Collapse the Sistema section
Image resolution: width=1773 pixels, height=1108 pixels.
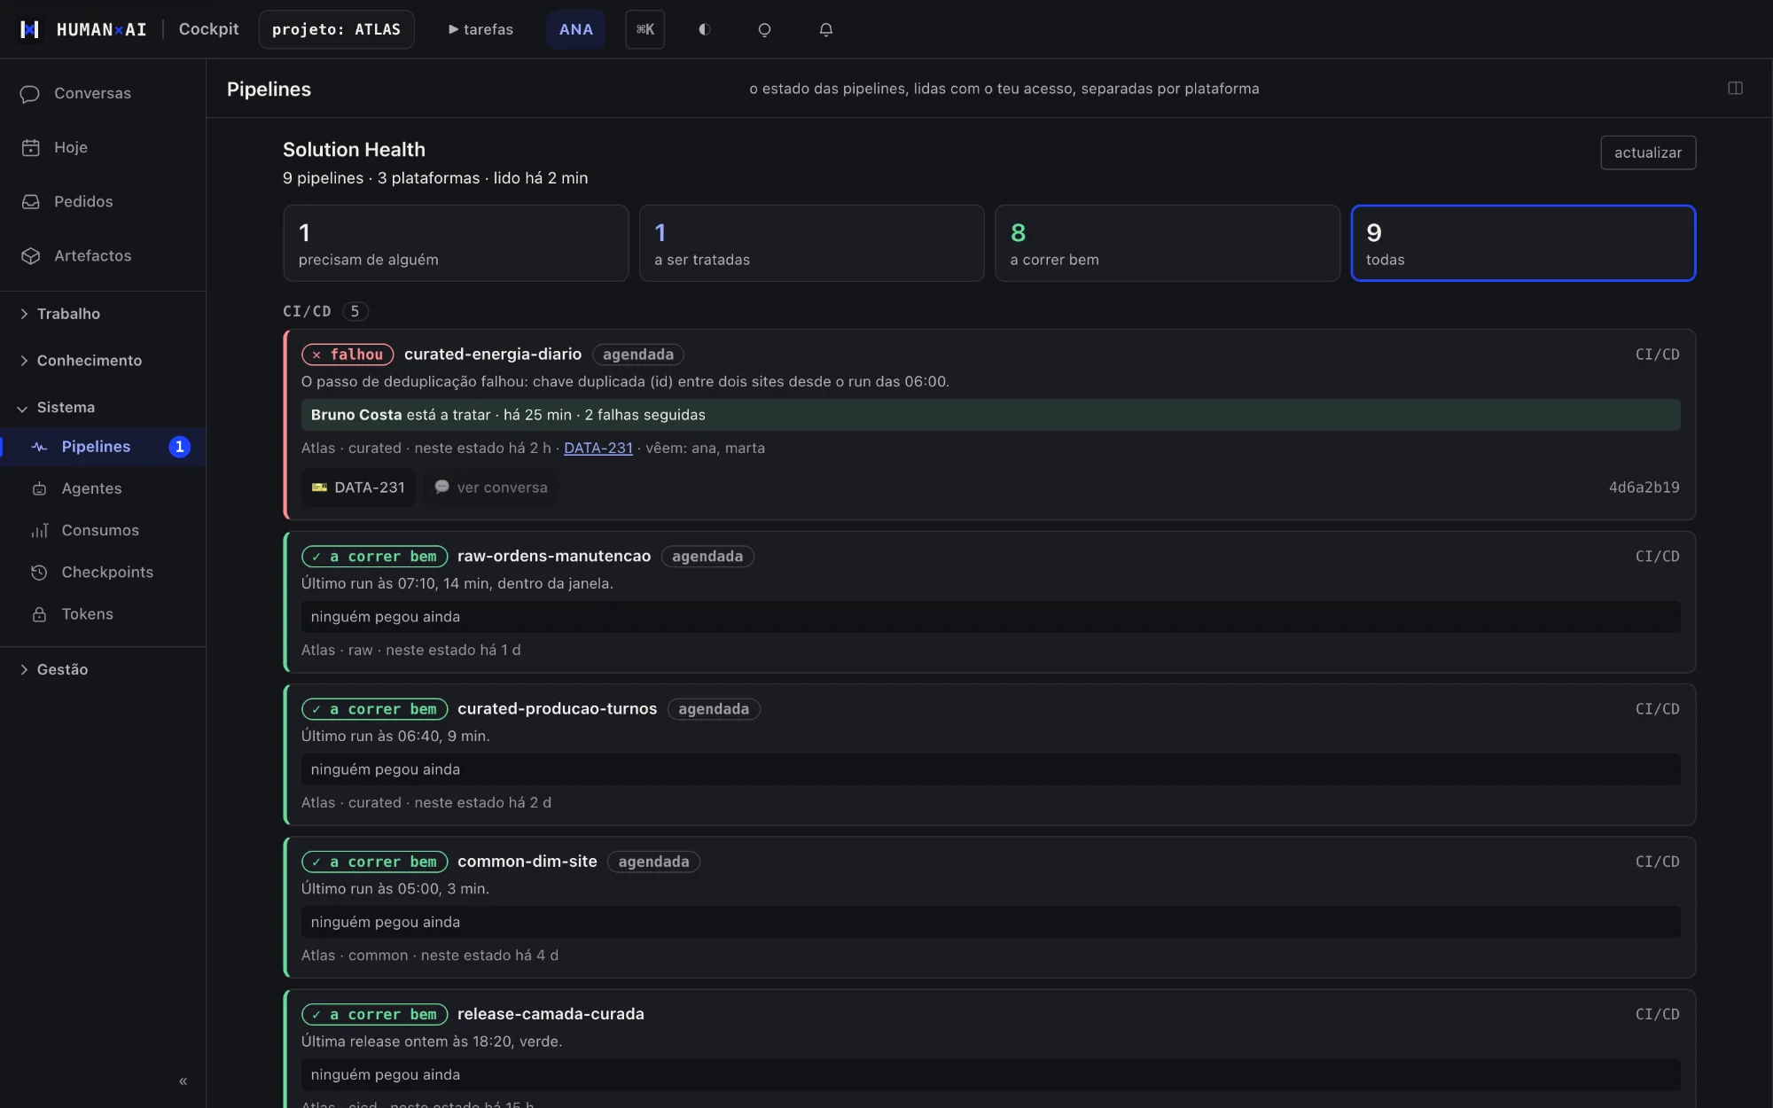(x=103, y=408)
